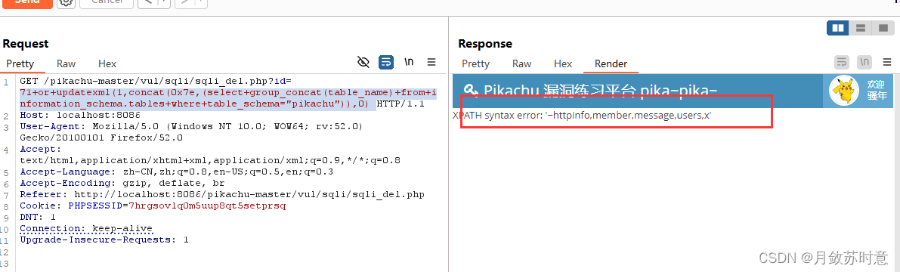This screenshot has height=272, width=900.
Task: Click 'Gecko/20100101 Firefox/52.0' text
Action: click(x=101, y=138)
